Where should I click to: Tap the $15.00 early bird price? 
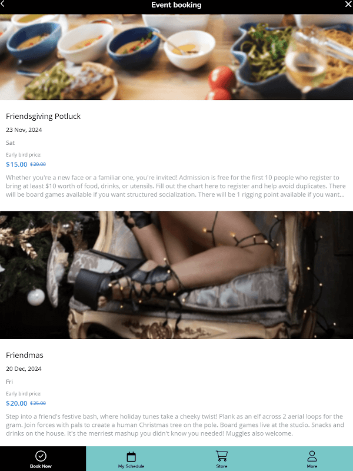click(x=16, y=164)
